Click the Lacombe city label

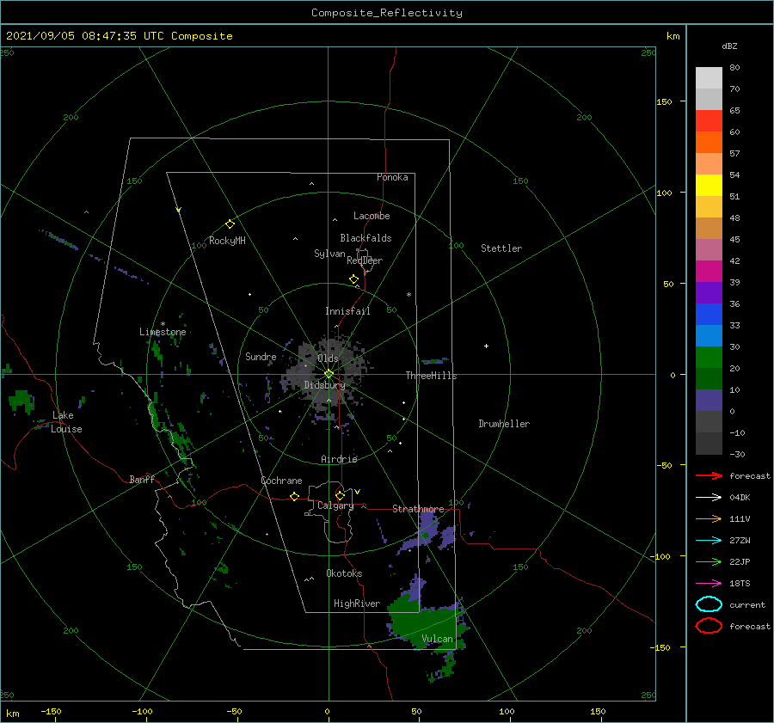[x=372, y=216]
